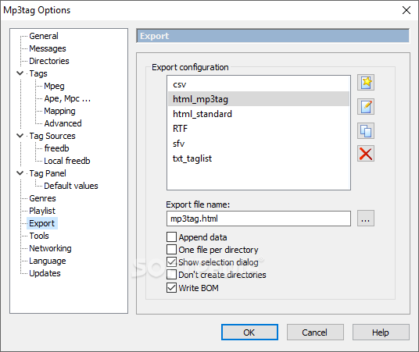The height and width of the screenshot is (352, 419).
Task: Click the Duplicate export configuration icon
Action: click(x=366, y=131)
